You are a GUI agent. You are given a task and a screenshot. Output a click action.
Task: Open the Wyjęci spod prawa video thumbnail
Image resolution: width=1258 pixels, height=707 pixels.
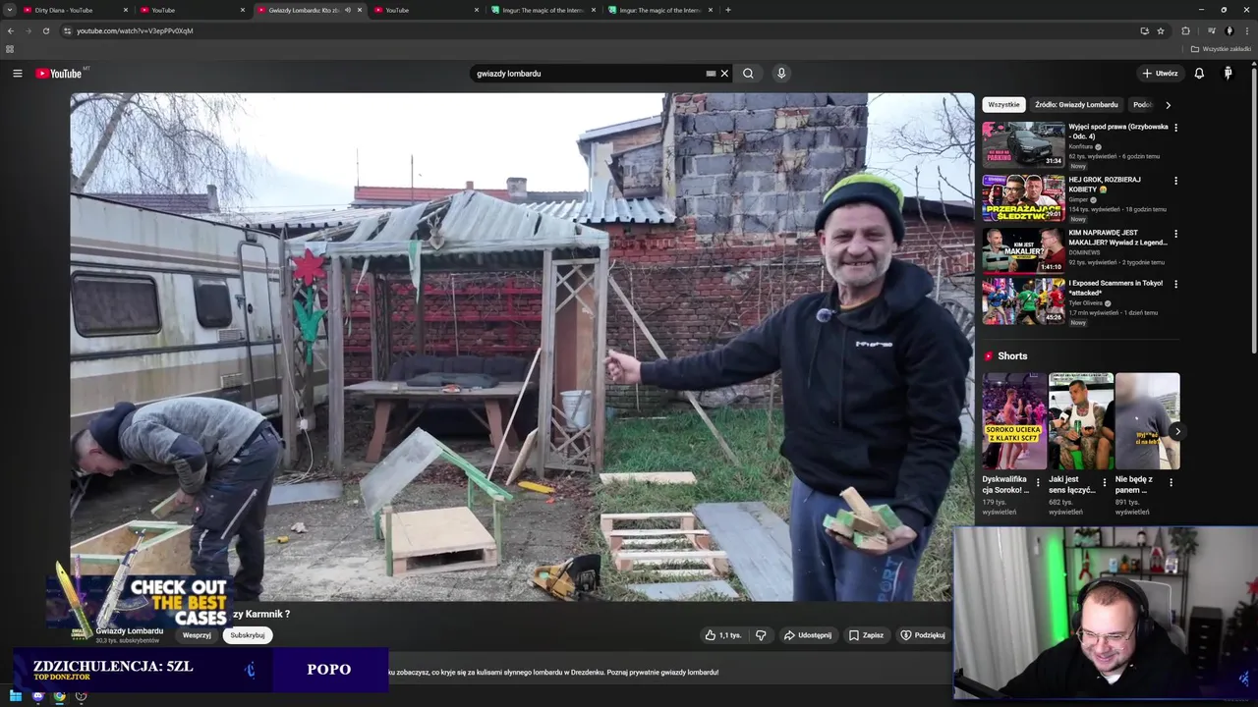[1023, 143]
